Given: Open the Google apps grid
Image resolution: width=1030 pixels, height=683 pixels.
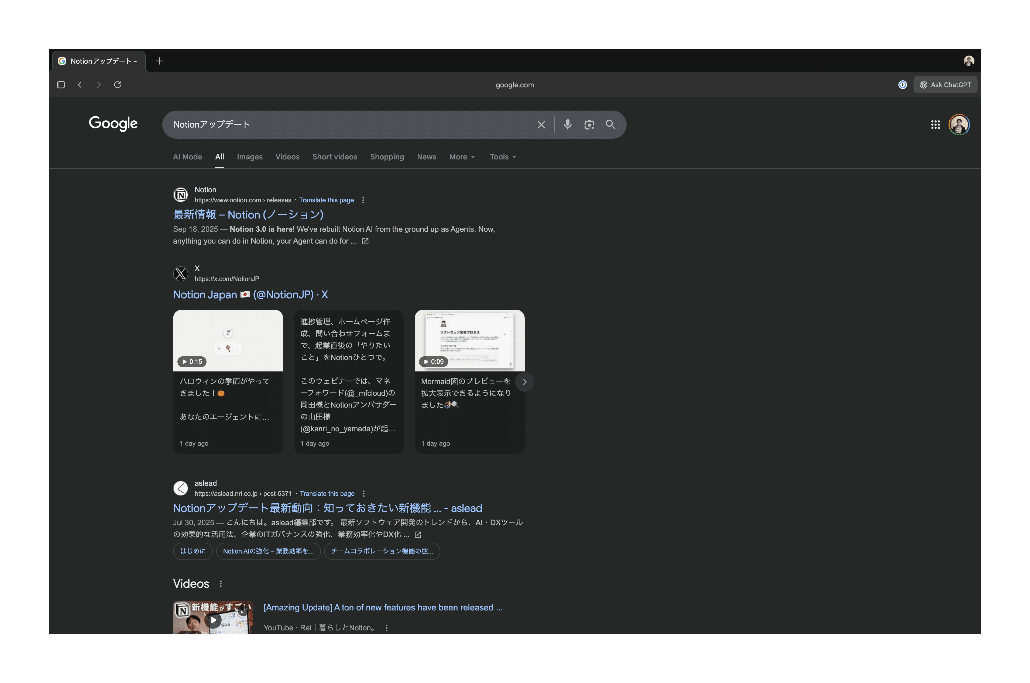Looking at the screenshot, I should [x=935, y=125].
